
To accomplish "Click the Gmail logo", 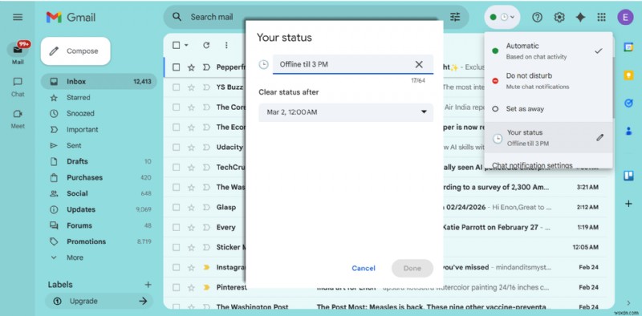I will pos(71,17).
